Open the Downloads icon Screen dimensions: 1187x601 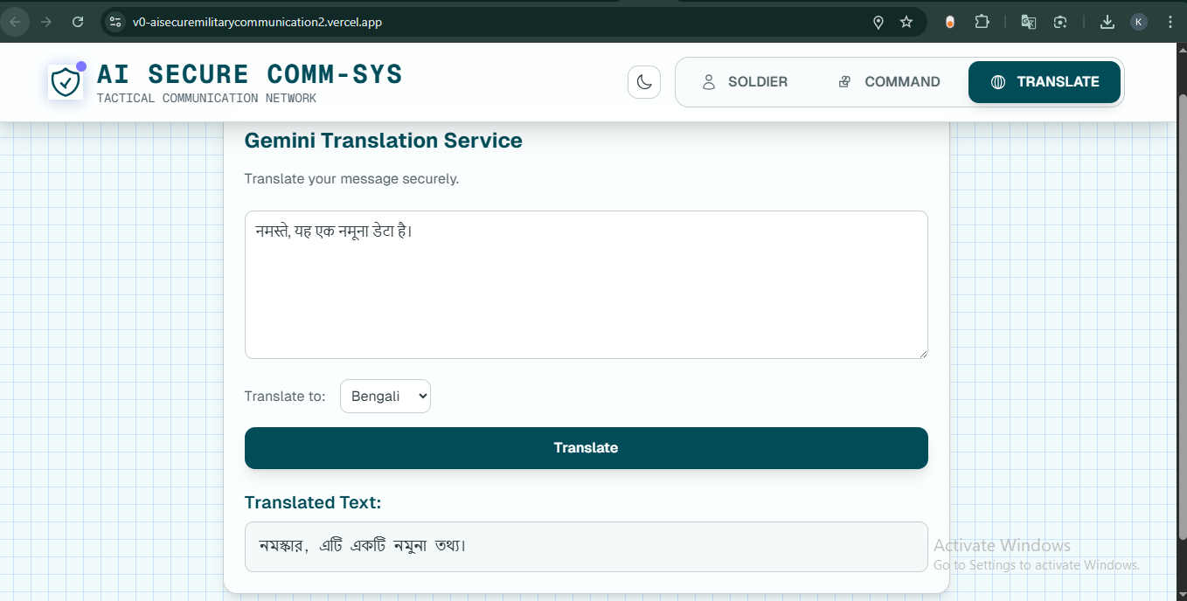[x=1107, y=22]
